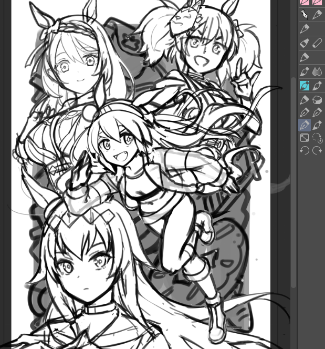Pick the marker icon beside the eraser block
Image resolution: width=325 pixels, height=349 pixels.
(x=305, y=100)
